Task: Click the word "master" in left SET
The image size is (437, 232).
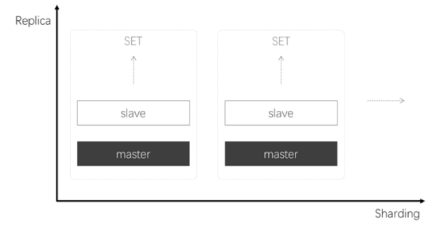Action: [133, 154]
